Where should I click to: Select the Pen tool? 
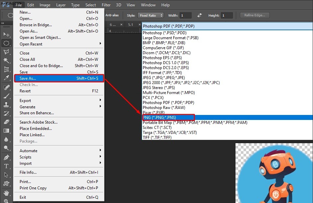point(6,157)
